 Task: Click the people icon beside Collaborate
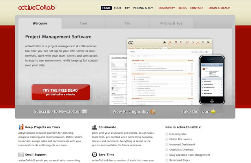tap(94, 127)
